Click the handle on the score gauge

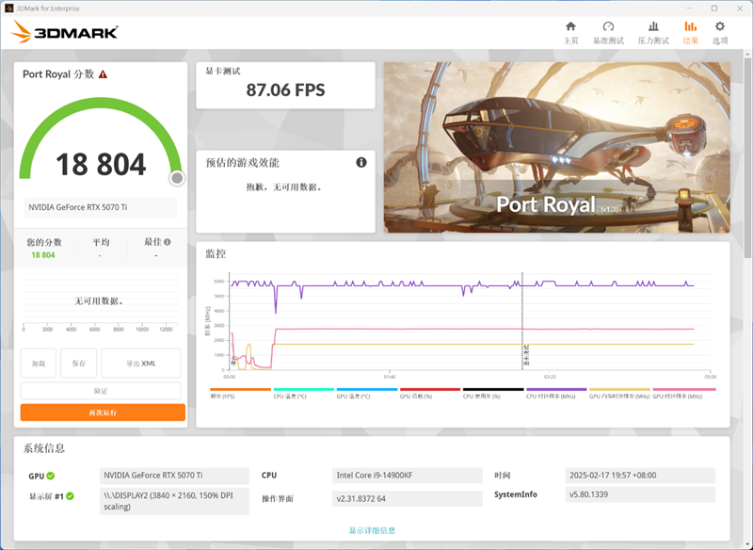pyautogui.click(x=176, y=177)
